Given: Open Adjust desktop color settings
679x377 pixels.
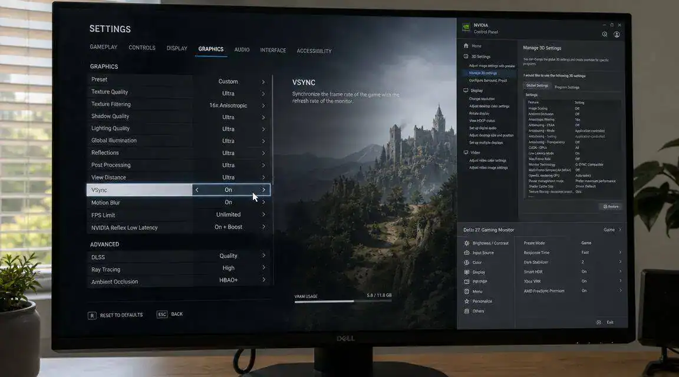Looking at the screenshot, I should coord(489,106).
